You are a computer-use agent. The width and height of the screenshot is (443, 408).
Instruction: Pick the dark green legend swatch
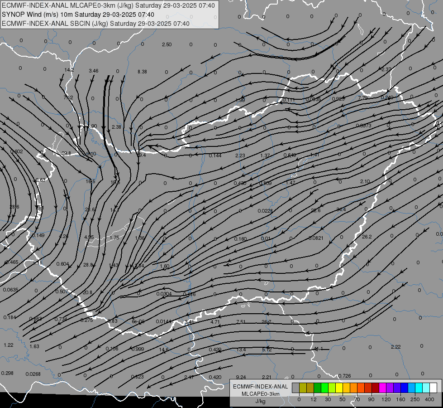[318, 388]
